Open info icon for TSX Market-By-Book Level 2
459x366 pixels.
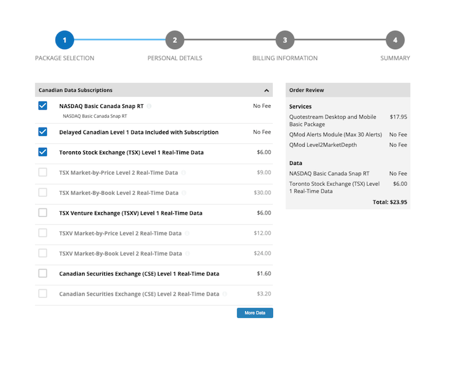pyautogui.click(x=184, y=193)
